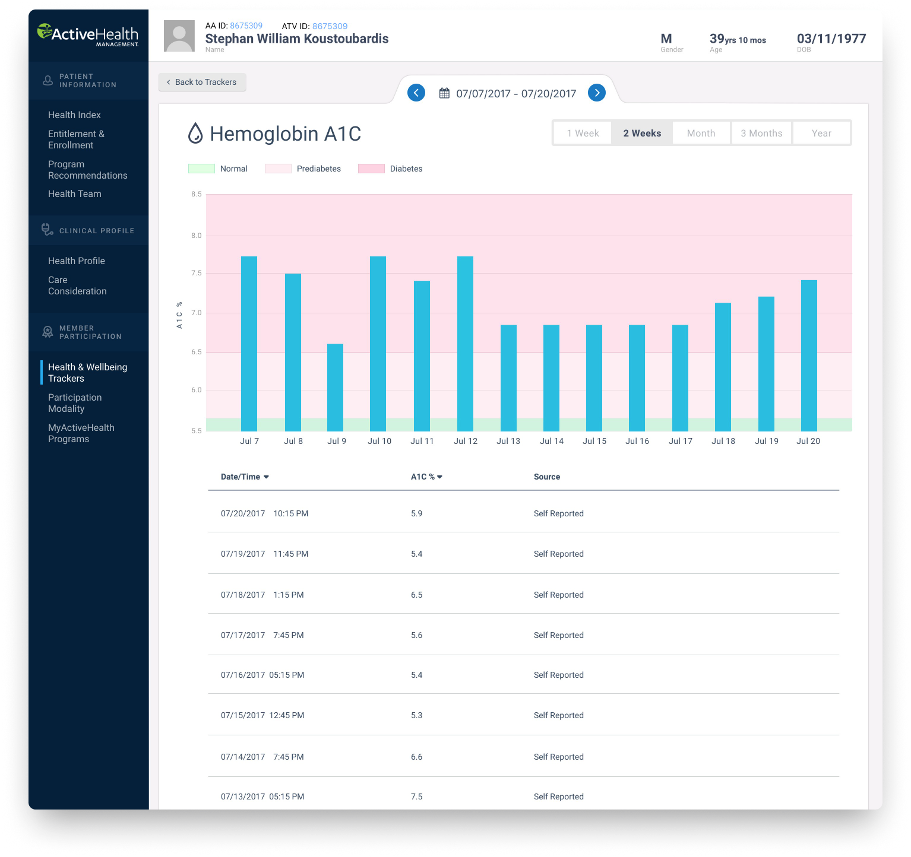Viewport: 911px width, 857px height.
Task: Click the patient avatar photo
Action: (x=179, y=36)
